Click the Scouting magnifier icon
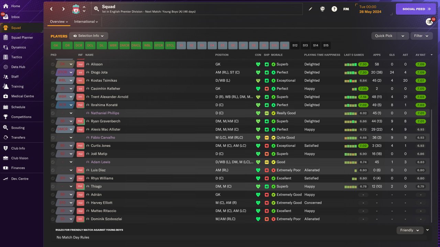This screenshot has height=247, width=440. (5, 128)
